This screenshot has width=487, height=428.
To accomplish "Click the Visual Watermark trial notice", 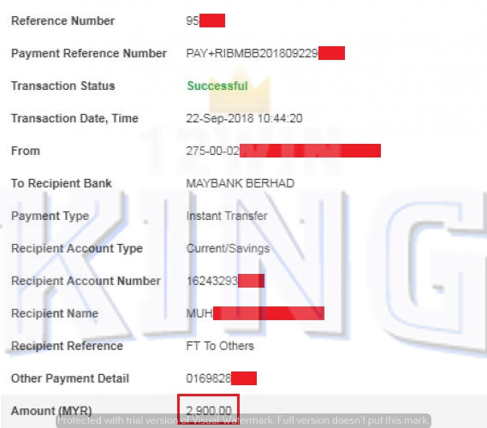I will click(x=243, y=420).
